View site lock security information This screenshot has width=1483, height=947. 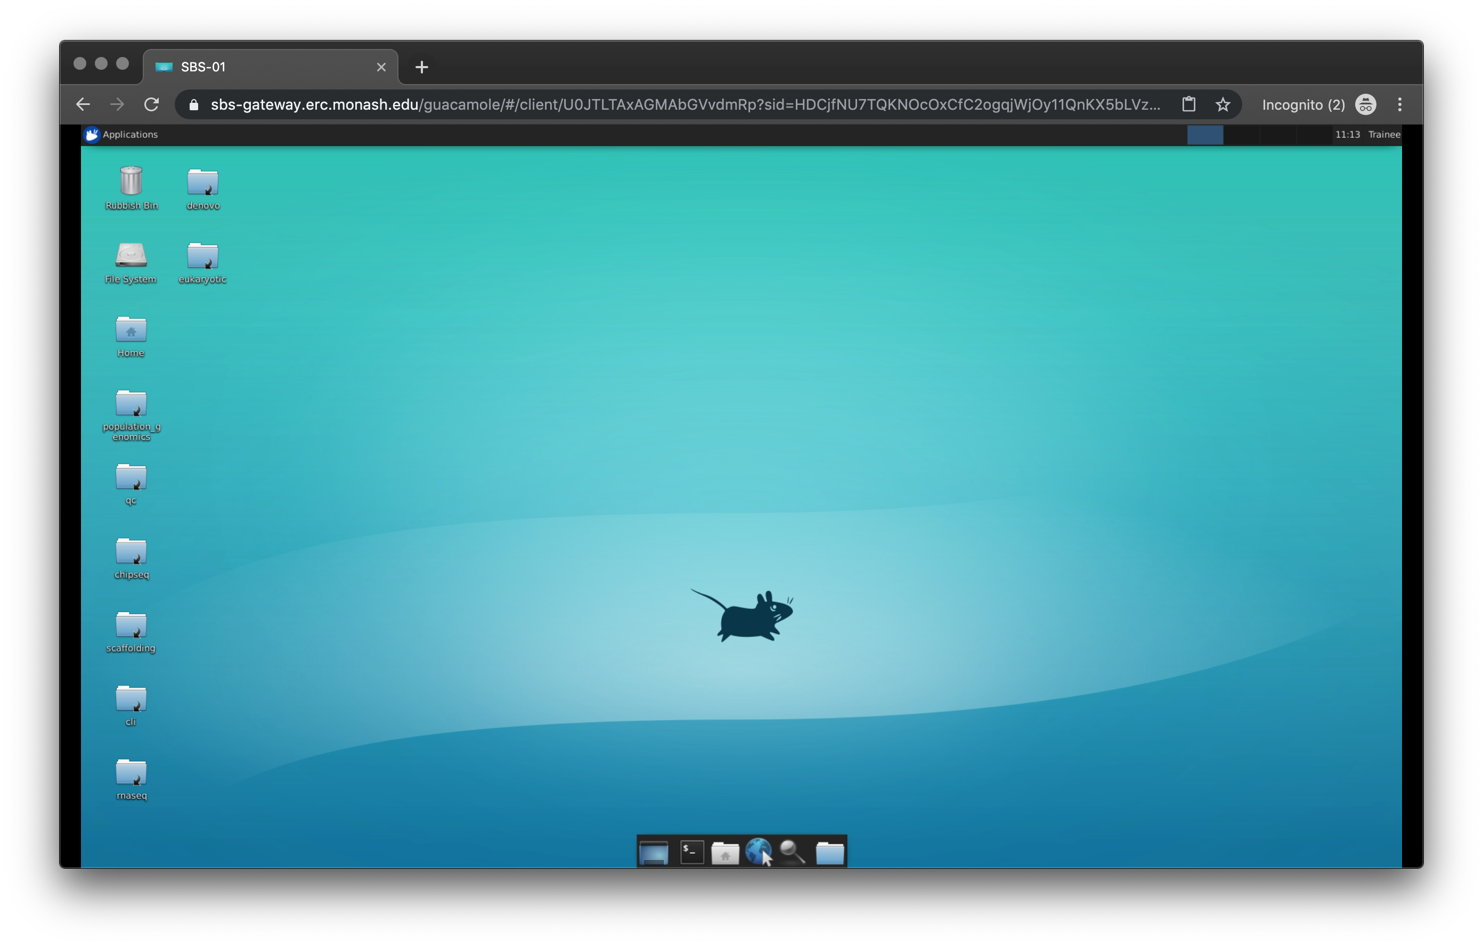[194, 105]
